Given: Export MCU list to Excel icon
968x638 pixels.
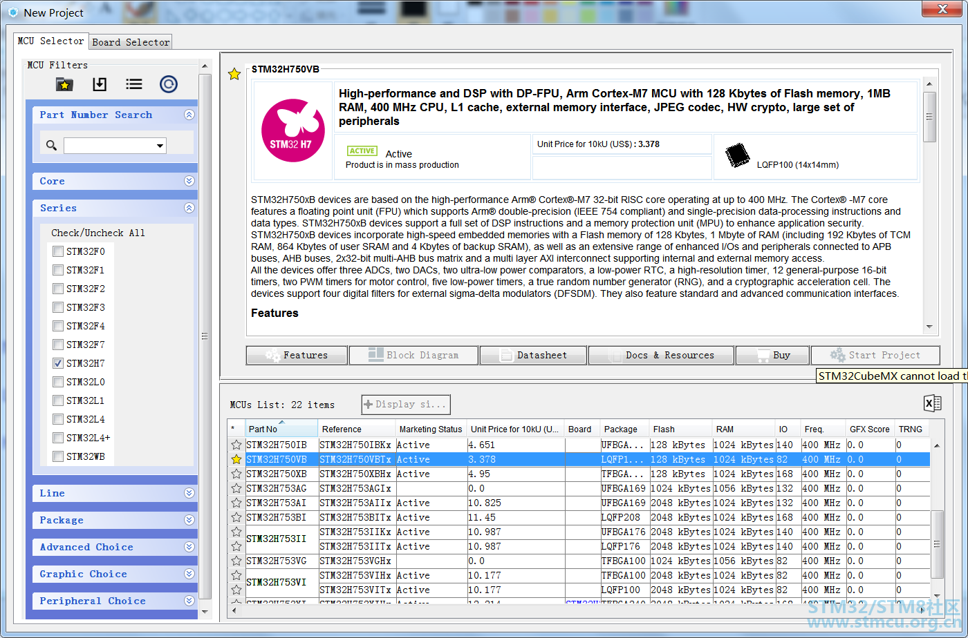Looking at the screenshot, I should pos(932,404).
